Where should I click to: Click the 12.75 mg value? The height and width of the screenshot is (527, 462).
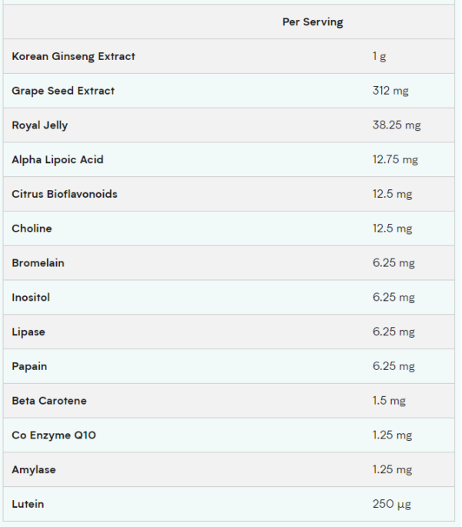(x=395, y=160)
